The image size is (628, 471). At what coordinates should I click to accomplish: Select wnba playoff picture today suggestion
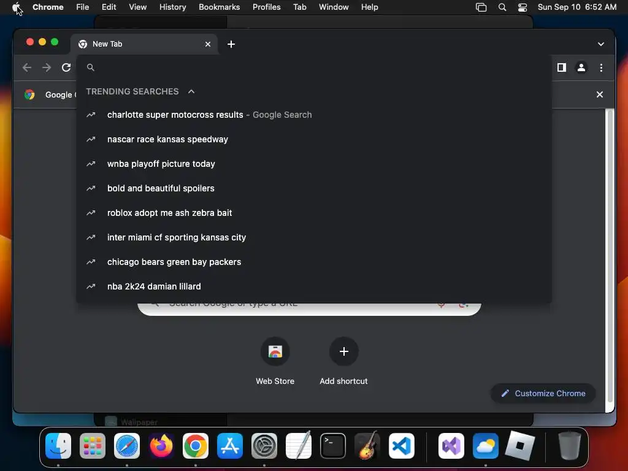(314, 164)
